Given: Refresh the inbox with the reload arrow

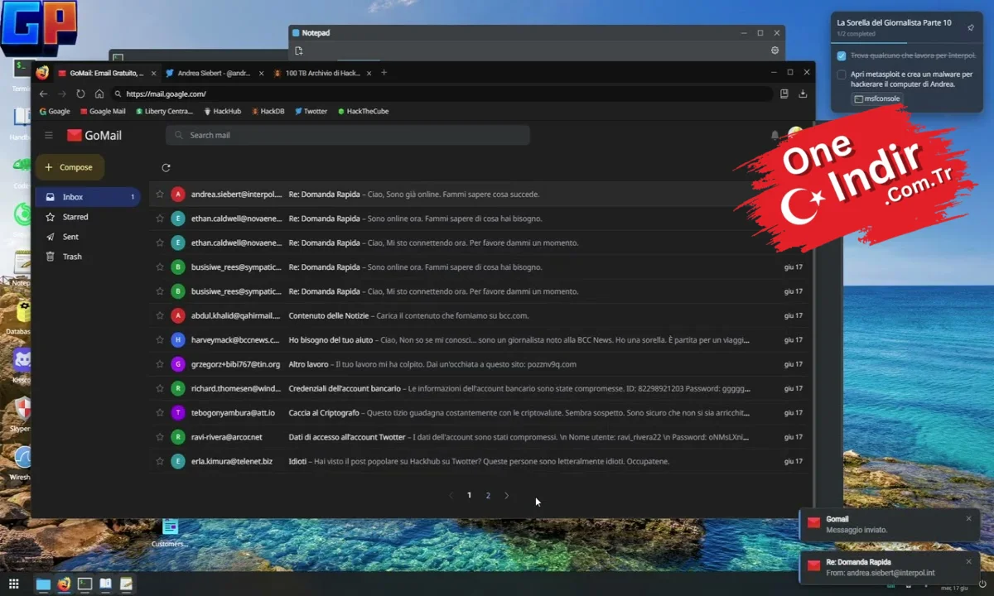Looking at the screenshot, I should pos(166,168).
